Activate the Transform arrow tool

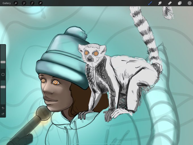tap(40, 3)
